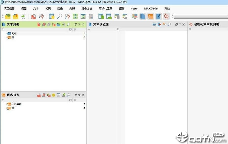Open the 分析 menu
228x144 pixels.
(x=72, y=9)
